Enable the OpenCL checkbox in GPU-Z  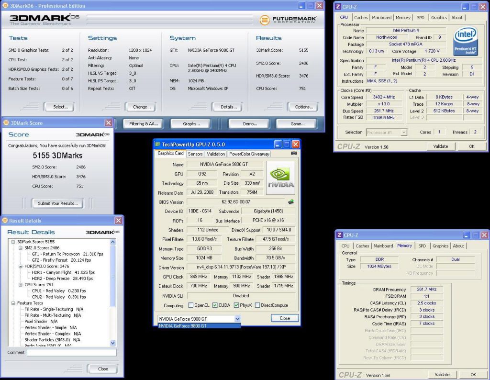click(190, 305)
